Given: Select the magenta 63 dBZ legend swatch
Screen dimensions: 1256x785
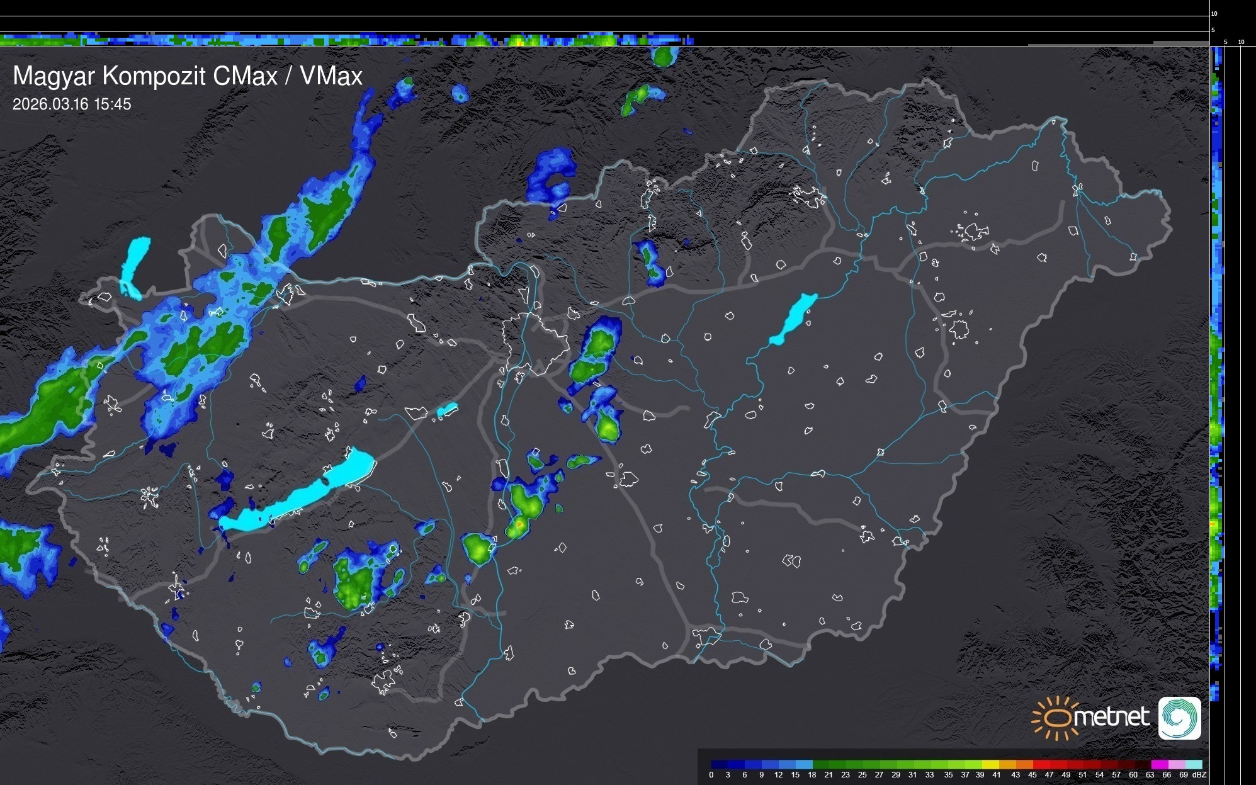Looking at the screenshot, I should pos(1158,764).
